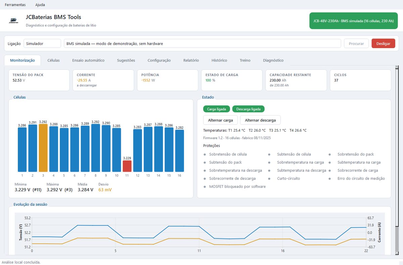Image resolution: width=403 pixels, height=265 pixels.
Task: Click the Estado de Carga 100 % value
Action: click(210, 80)
